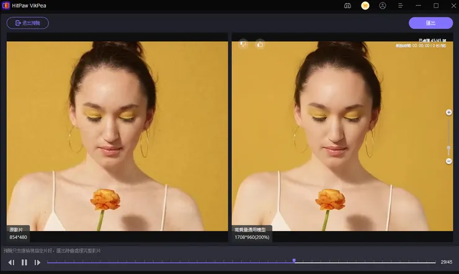The height and width of the screenshot is (274, 459).
Task: Click the enhanced video preview pane
Action: click(x=342, y=136)
